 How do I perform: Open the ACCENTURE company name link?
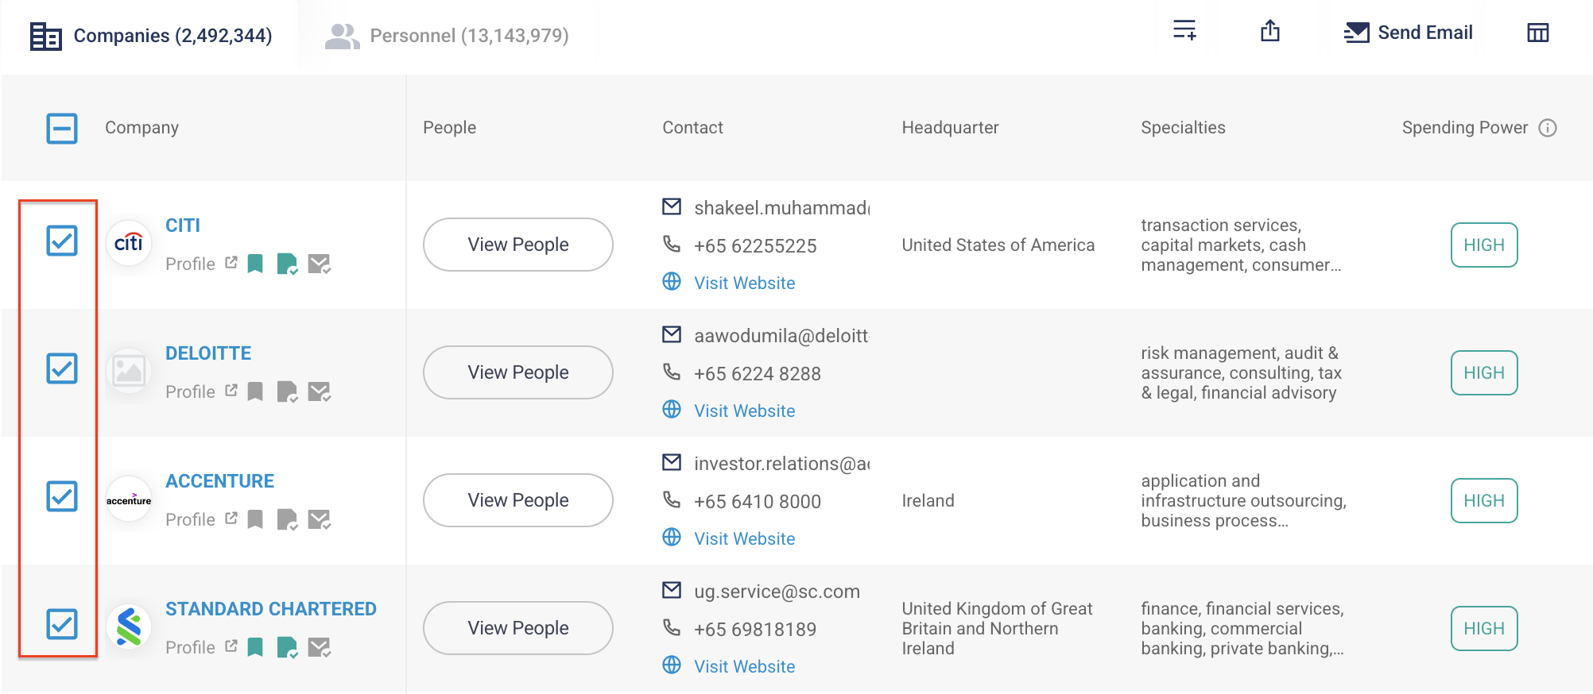point(220,481)
